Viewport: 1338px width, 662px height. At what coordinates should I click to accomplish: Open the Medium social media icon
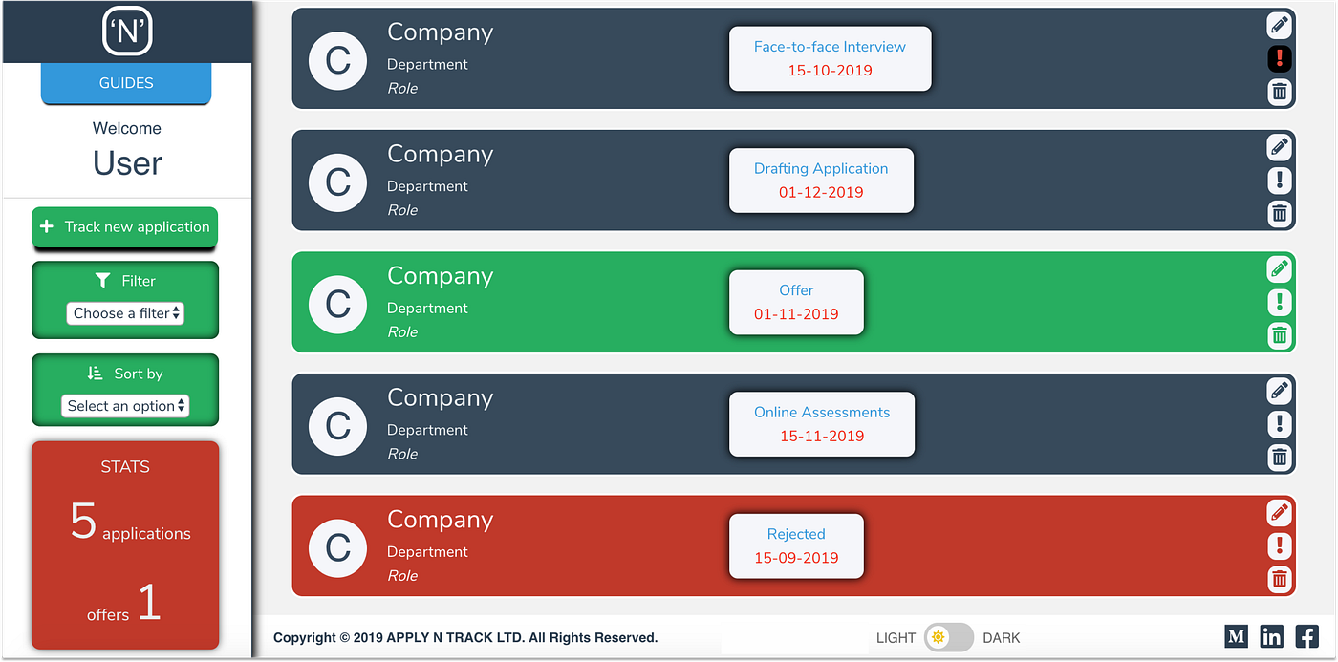[1235, 636]
